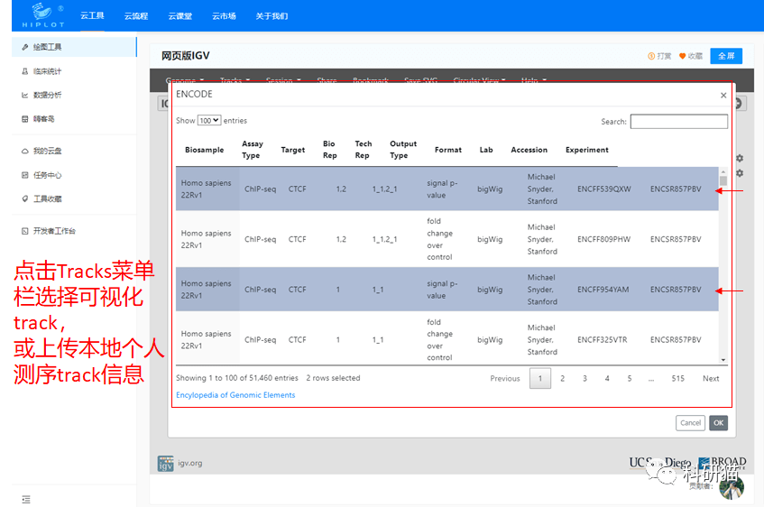Screen dimensions: 764x507
Task: Sort table by the Biosample column
Action: pyautogui.click(x=205, y=150)
